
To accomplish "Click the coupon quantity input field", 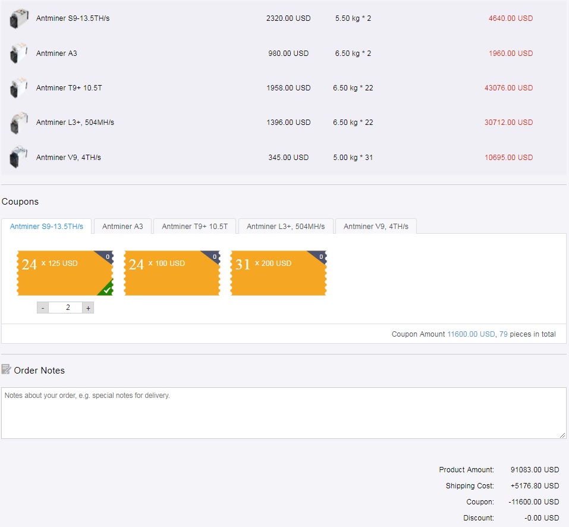I will pyautogui.click(x=65, y=308).
